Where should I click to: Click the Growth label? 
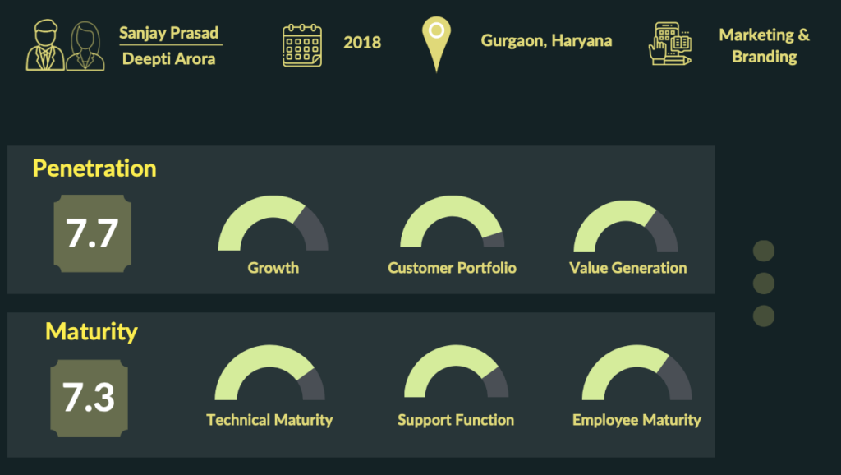click(273, 268)
